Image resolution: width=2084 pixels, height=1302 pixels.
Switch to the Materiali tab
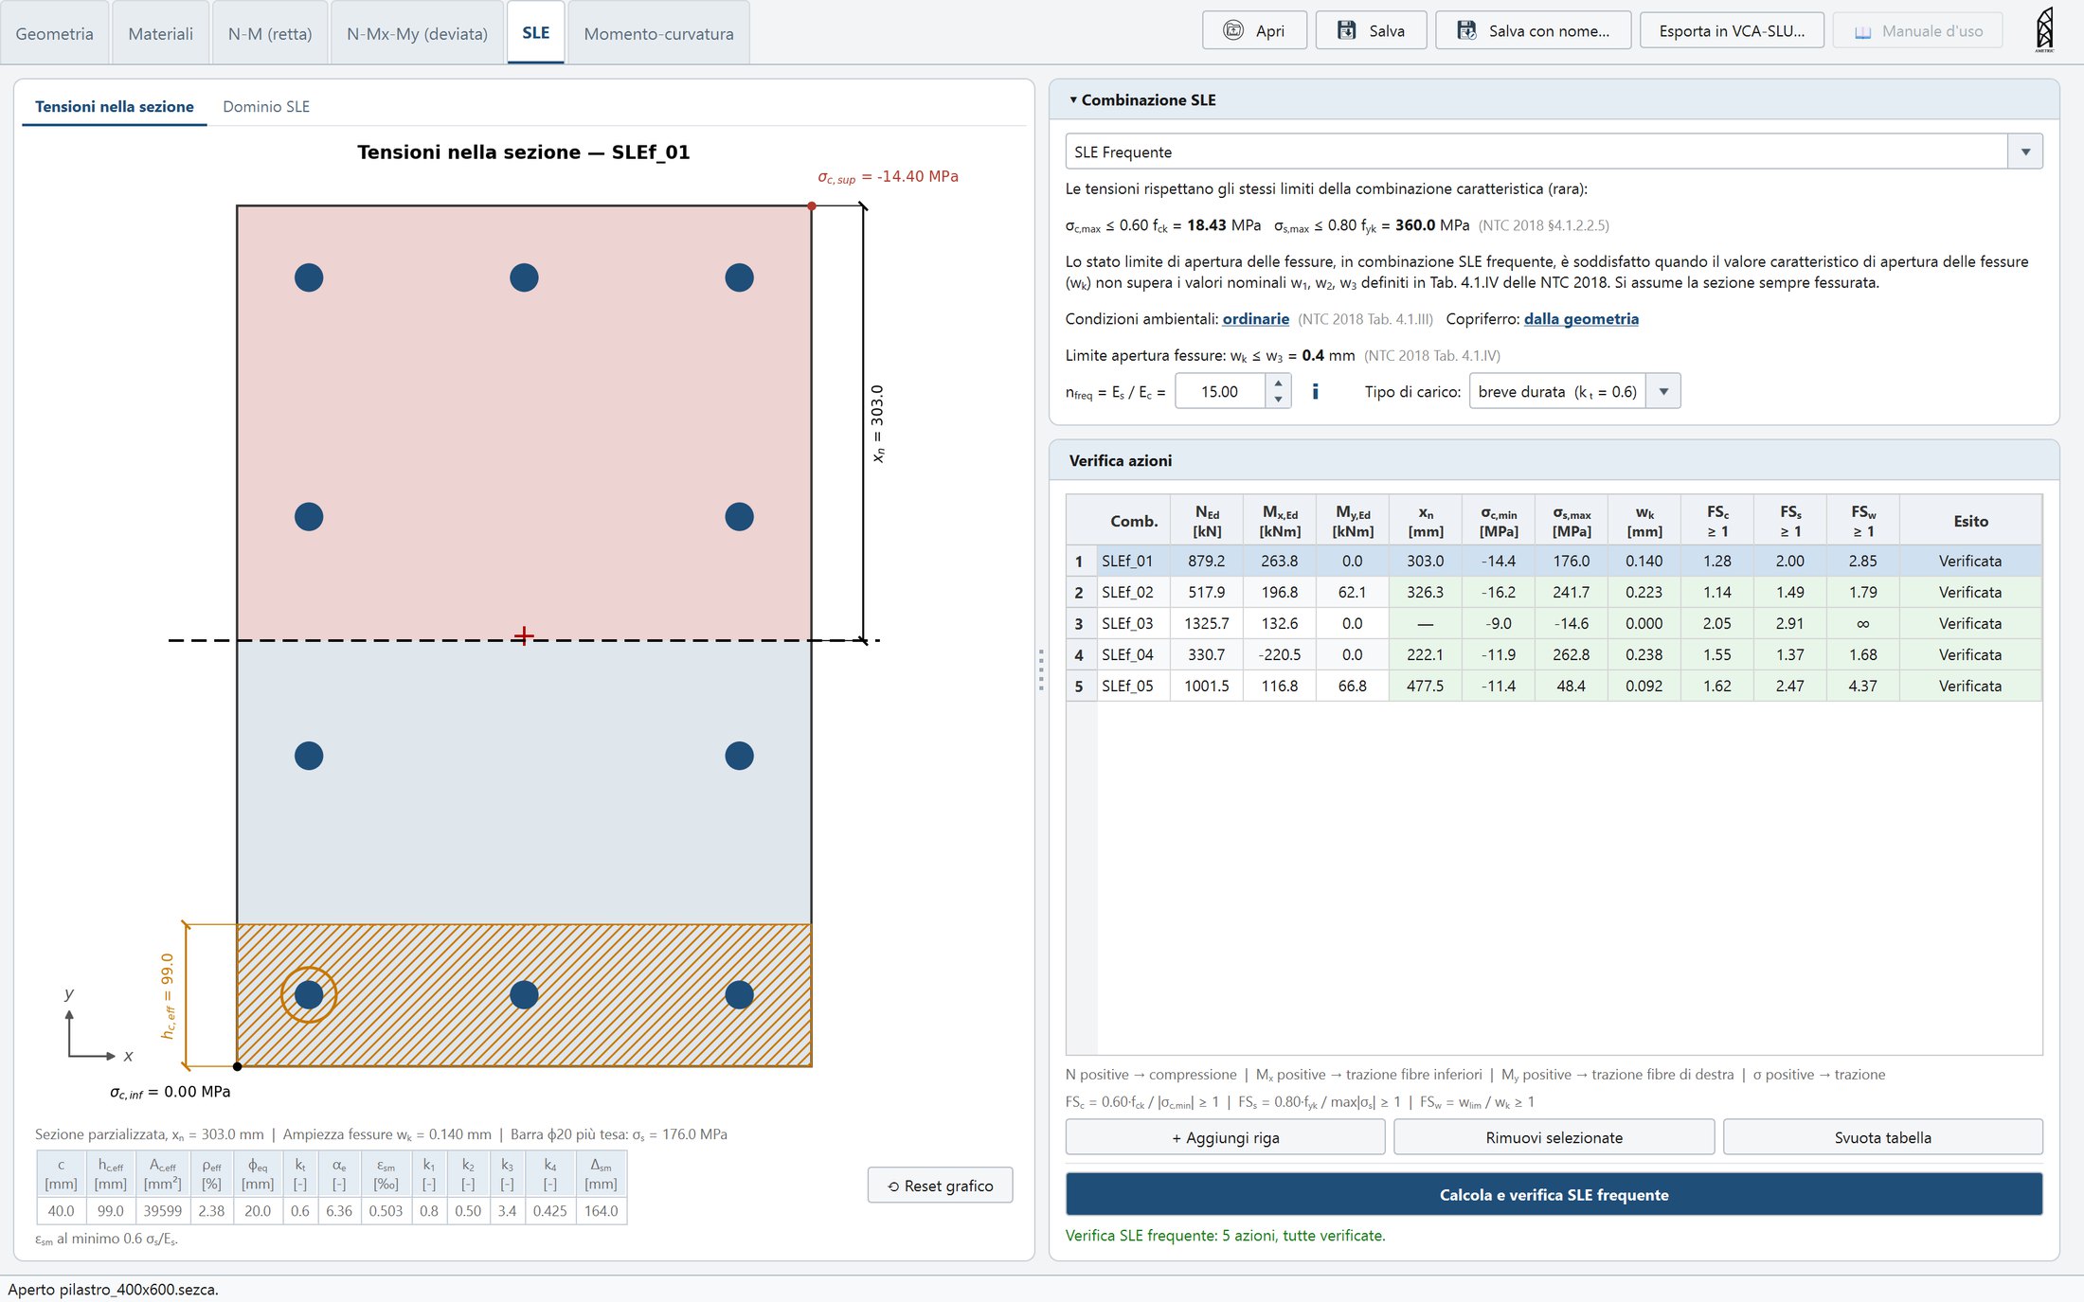(160, 33)
